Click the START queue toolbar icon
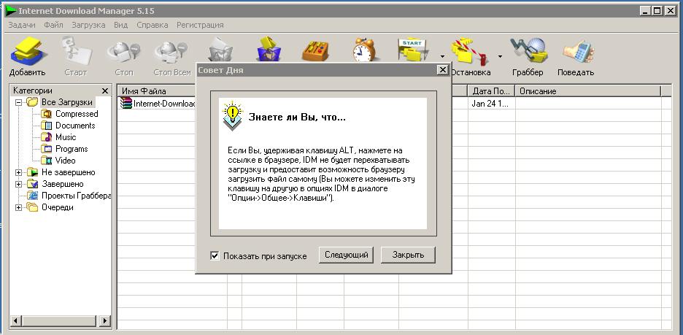This screenshot has width=683, height=335. tap(413, 50)
